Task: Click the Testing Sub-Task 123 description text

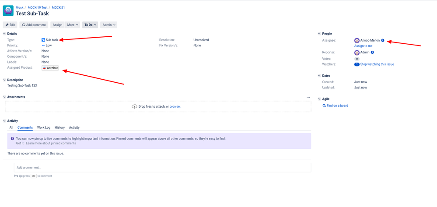Action: tap(22, 86)
